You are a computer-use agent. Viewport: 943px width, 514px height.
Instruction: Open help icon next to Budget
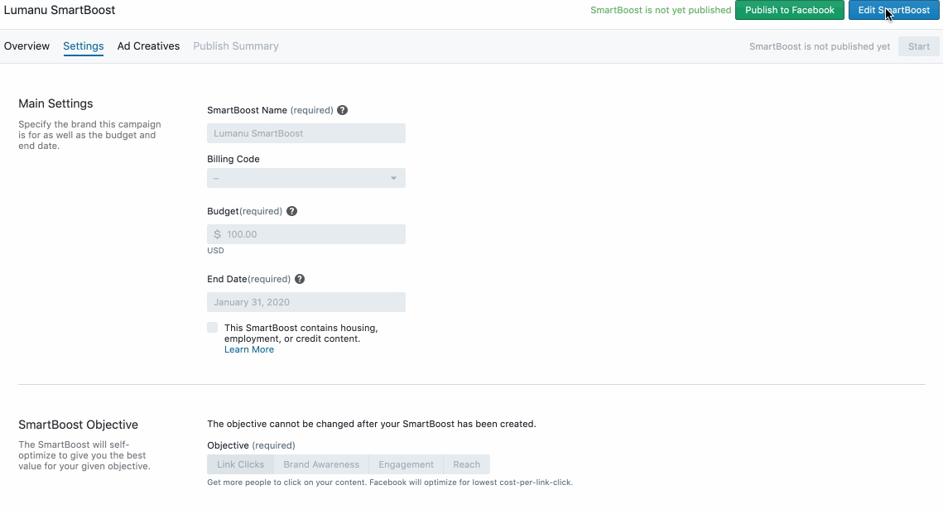(291, 211)
